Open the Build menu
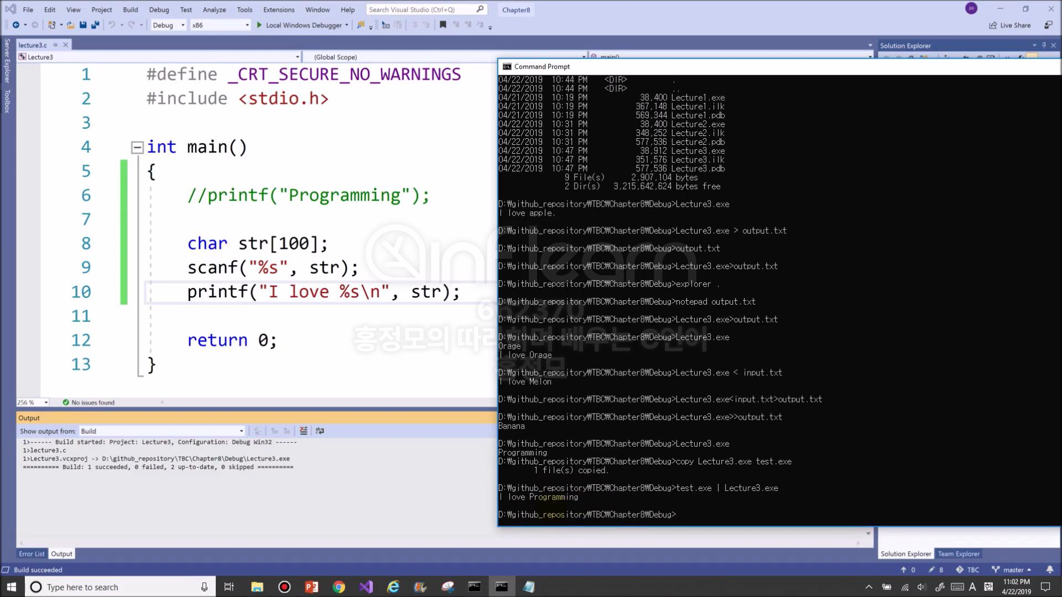This screenshot has height=597, width=1062. pyautogui.click(x=131, y=9)
